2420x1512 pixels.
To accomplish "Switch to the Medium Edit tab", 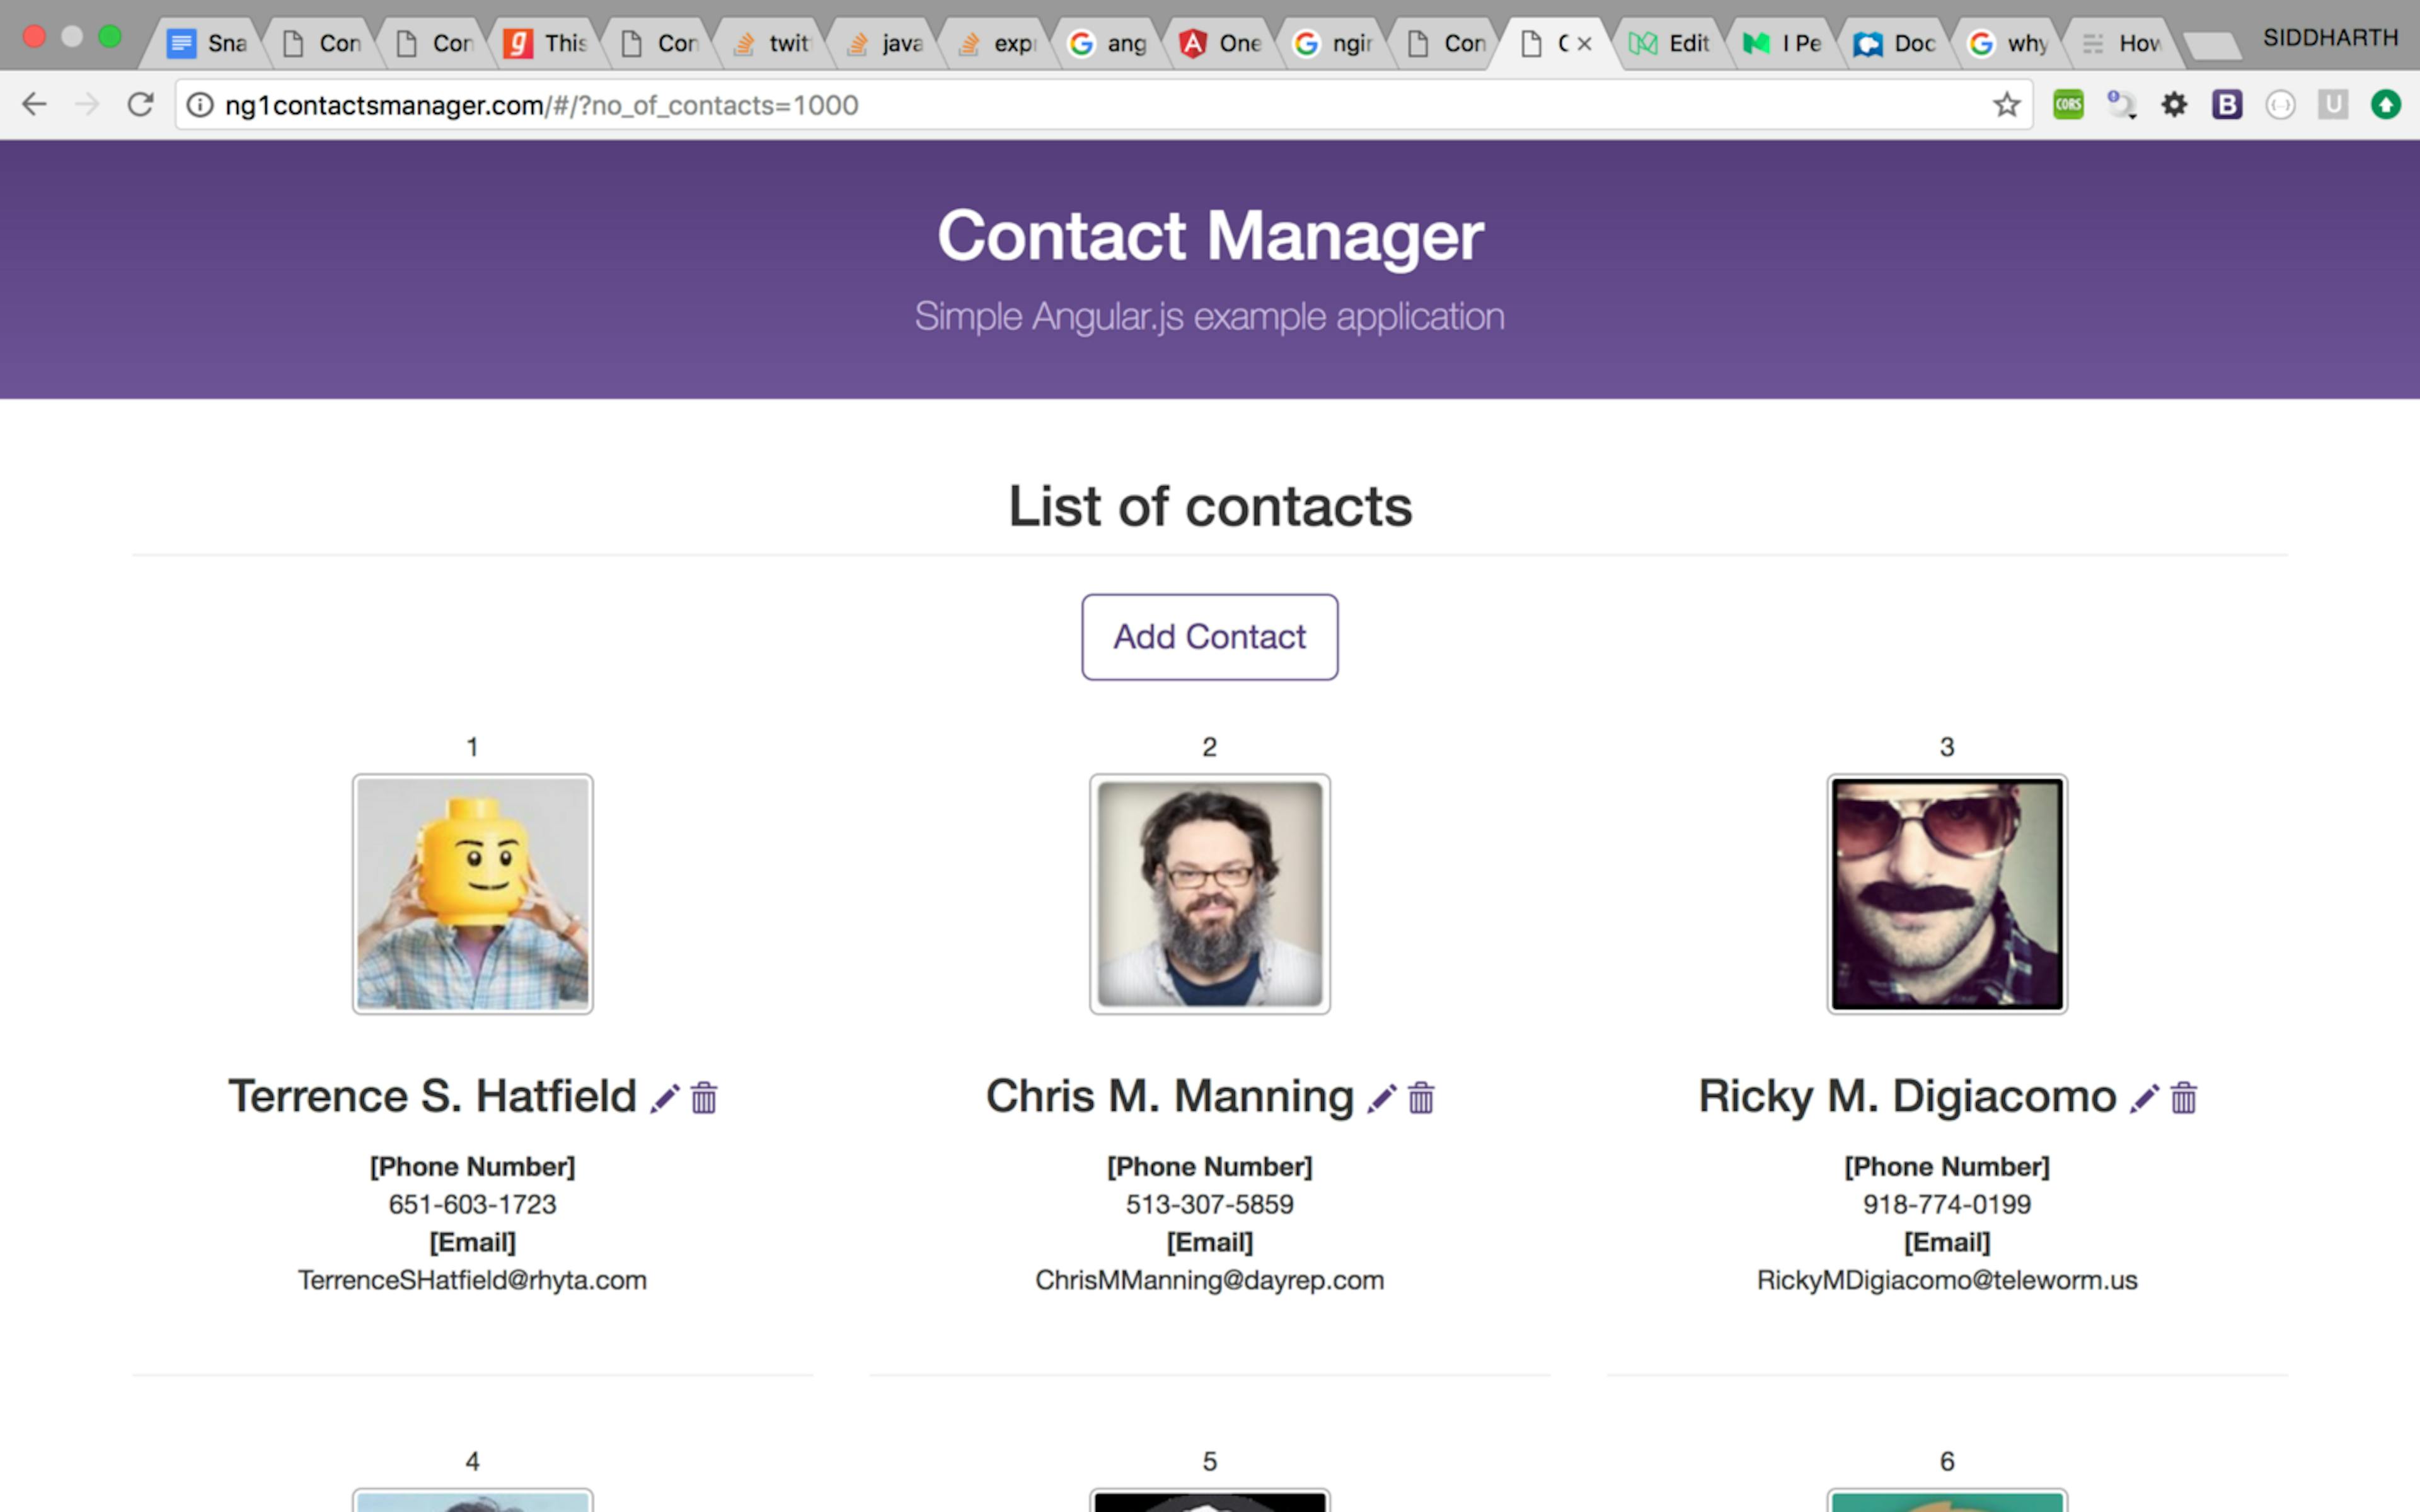I will [x=1672, y=42].
